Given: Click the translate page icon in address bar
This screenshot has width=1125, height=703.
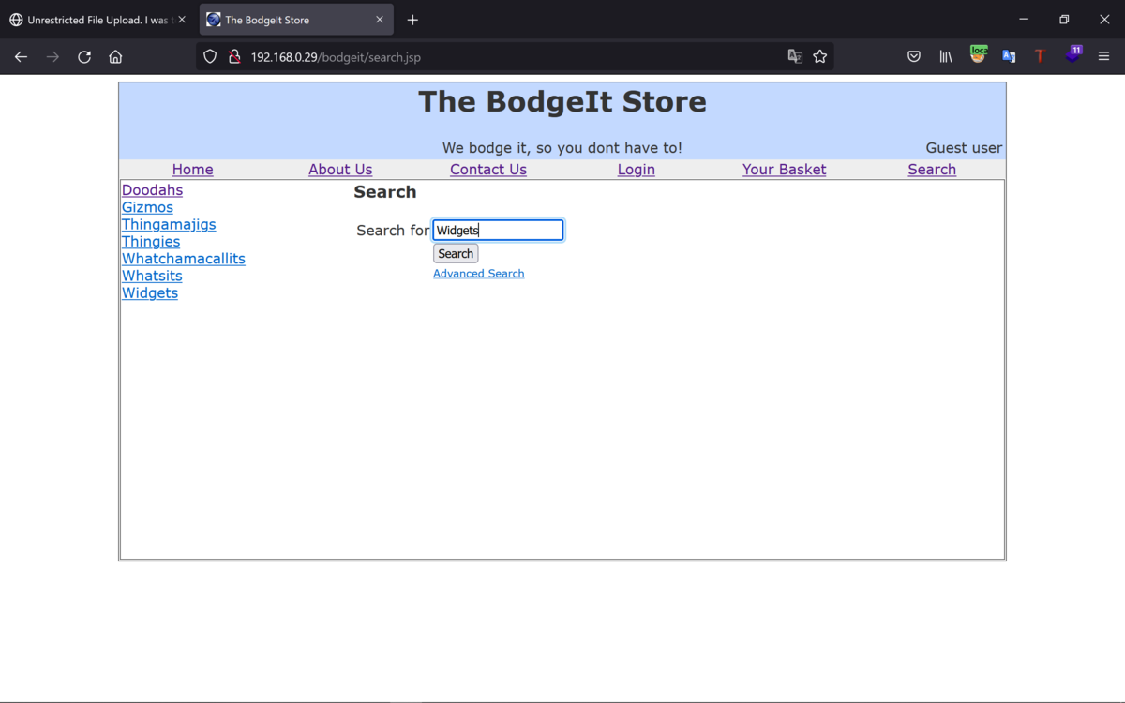Looking at the screenshot, I should point(795,57).
